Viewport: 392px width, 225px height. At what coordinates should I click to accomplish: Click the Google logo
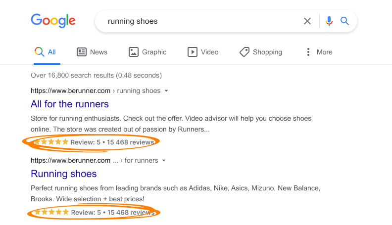point(53,21)
